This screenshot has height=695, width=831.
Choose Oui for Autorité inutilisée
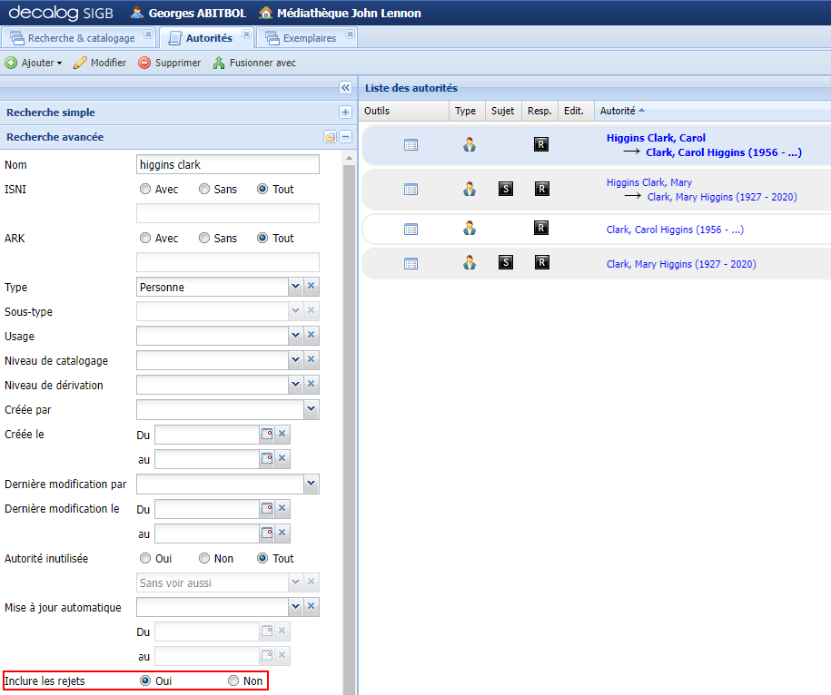(144, 558)
